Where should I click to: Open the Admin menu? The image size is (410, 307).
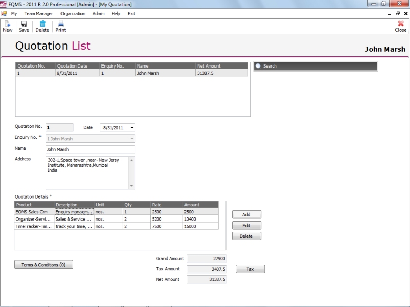pyautogui.click(x=98, y=14)
